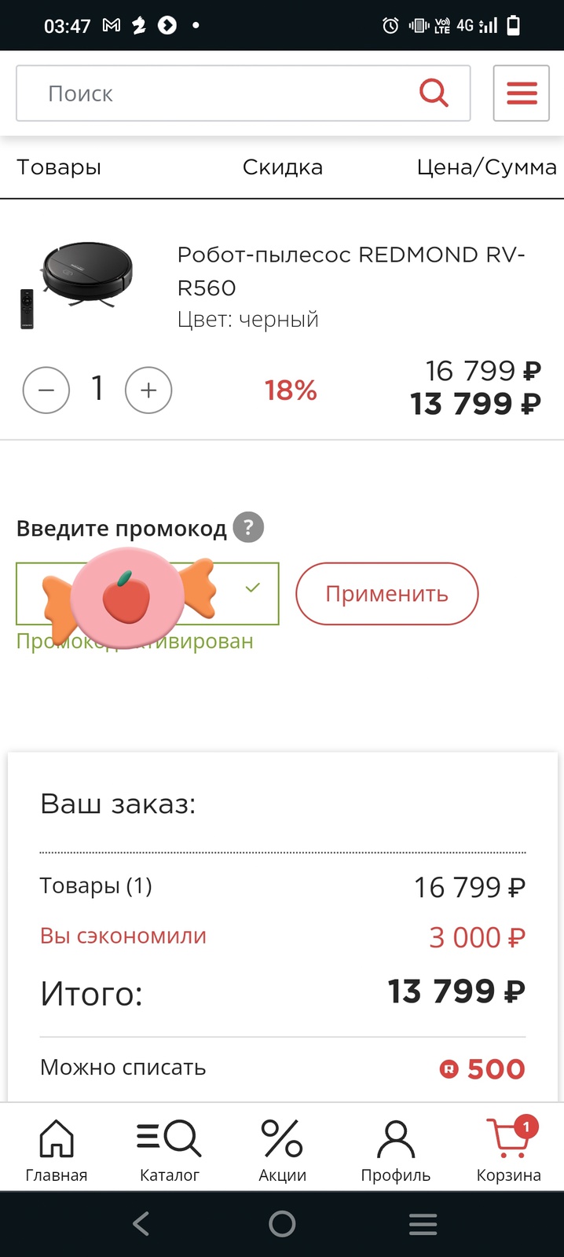Open Робот-пылесос REDMOND RV-R560 product link
This screenshot has width=564, height=1257.
point(350,270)
